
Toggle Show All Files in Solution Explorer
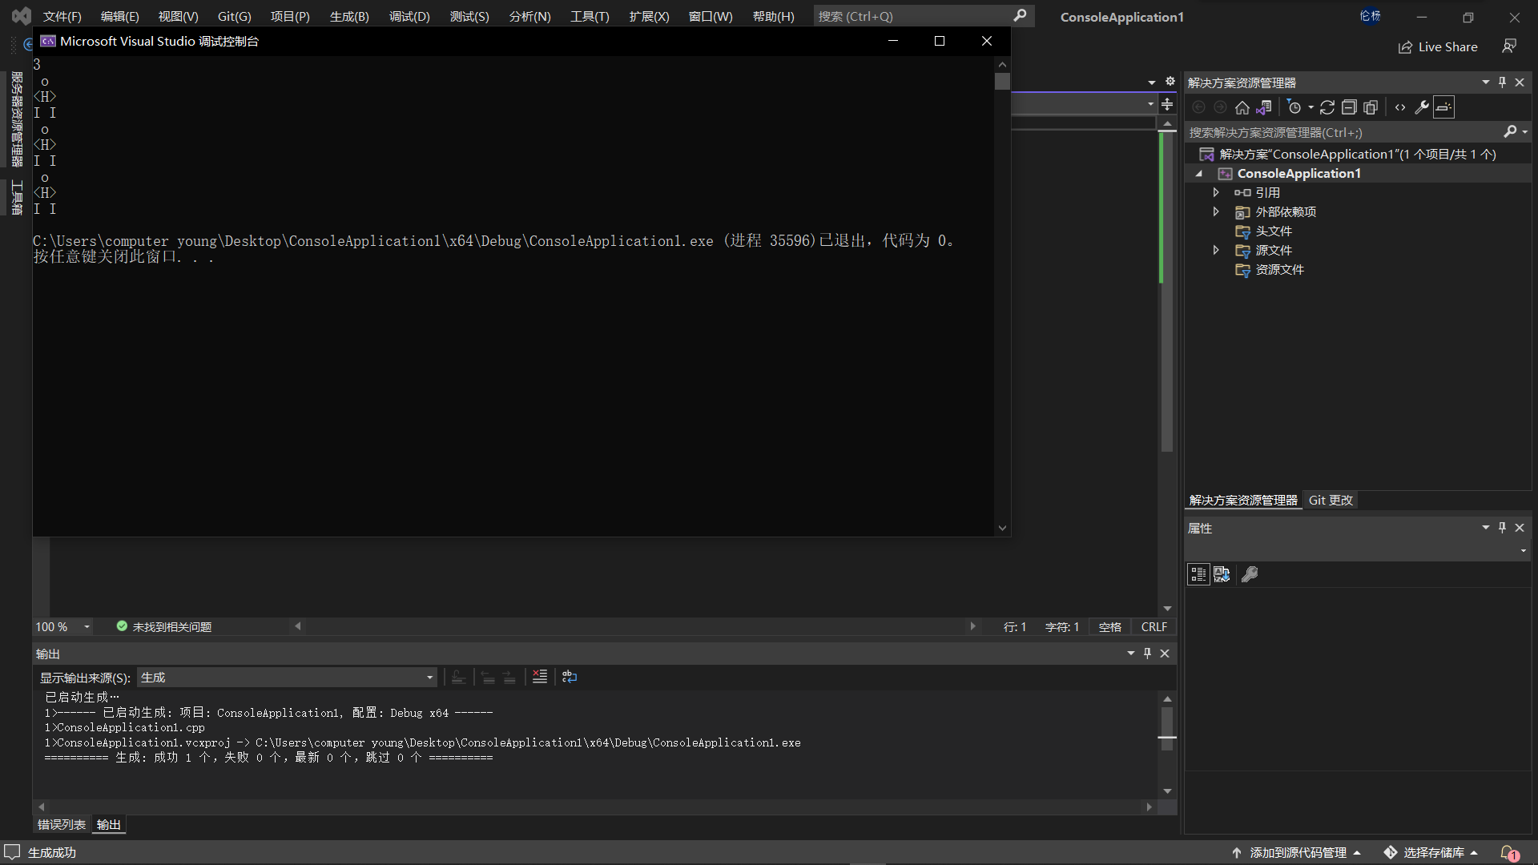tap(1371, 107)
